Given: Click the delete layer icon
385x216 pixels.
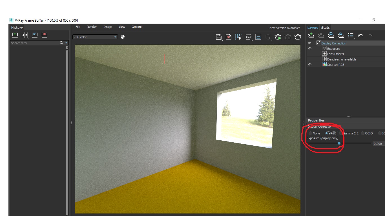Looking at the screenshot, I should (321, 35).
